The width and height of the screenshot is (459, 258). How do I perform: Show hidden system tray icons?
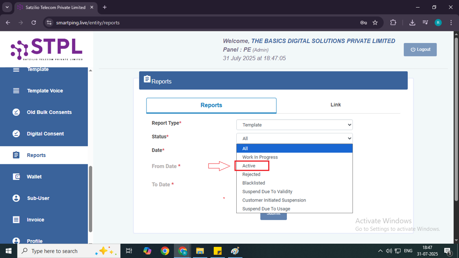380,251
